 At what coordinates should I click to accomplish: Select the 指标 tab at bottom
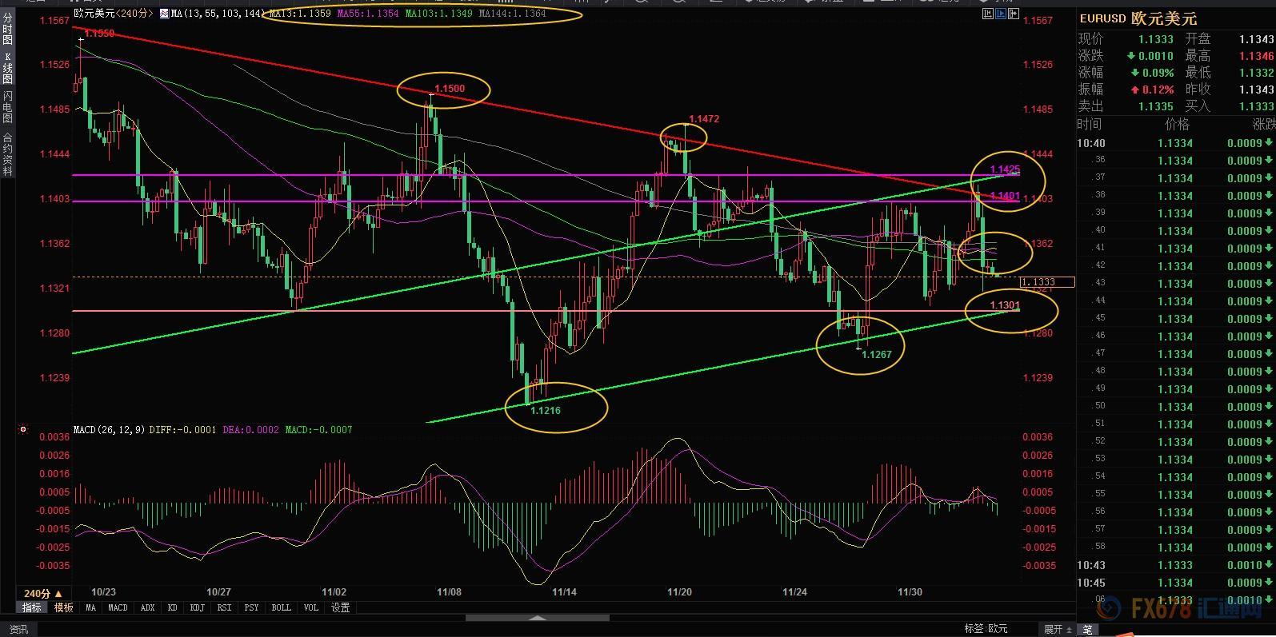coord(32,607)
